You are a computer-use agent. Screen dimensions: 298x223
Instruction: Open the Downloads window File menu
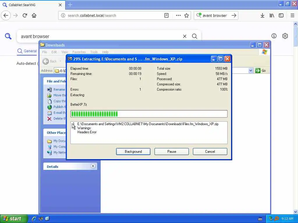(x=45, y=52)
